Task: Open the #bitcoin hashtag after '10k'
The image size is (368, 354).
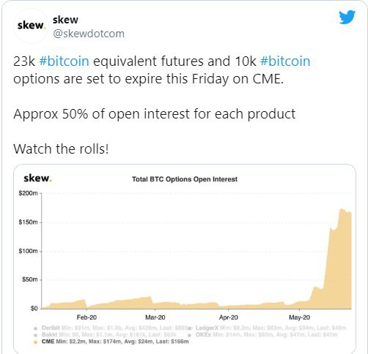Action: [x=285, y=61]
